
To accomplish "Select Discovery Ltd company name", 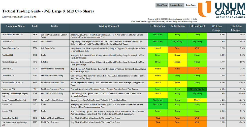I will (x=7, y=41).
